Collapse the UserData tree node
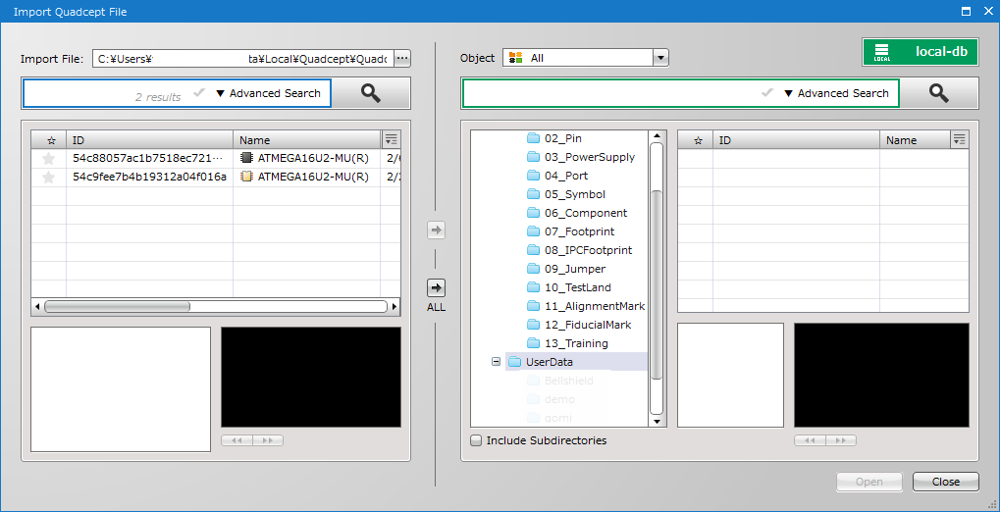Viewport: 1000px width, 512px height. (497, 362)
